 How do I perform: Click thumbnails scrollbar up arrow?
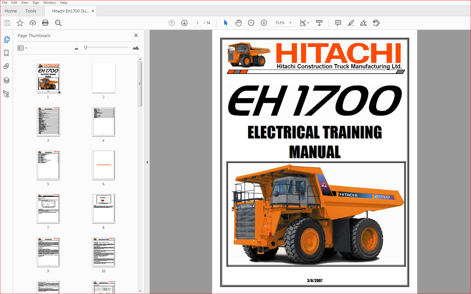pos(140,59)
